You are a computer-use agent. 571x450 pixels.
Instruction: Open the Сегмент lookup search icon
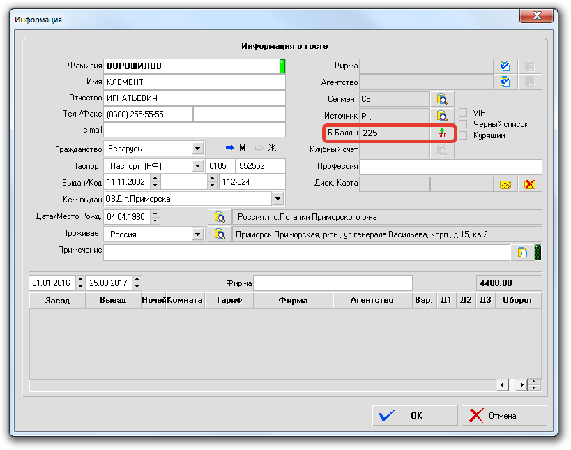(x=441, y=99)
